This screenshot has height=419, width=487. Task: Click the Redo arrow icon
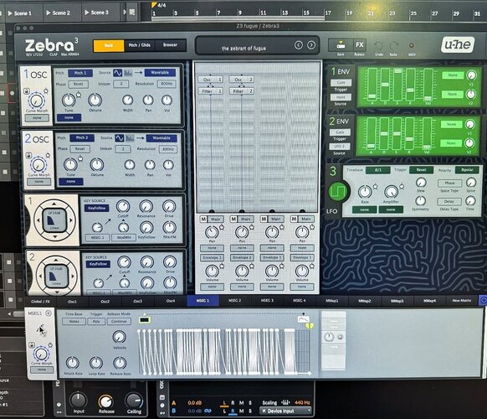click(x=393, y=46)
